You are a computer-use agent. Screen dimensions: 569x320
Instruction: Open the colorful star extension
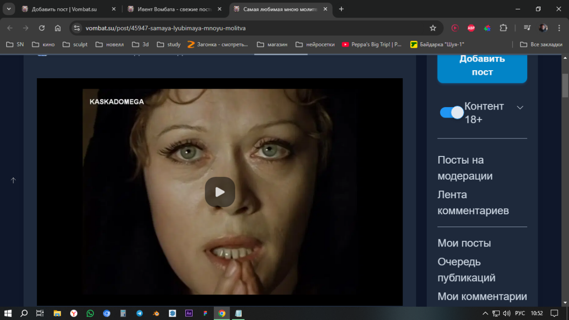(x=487, y=28)
